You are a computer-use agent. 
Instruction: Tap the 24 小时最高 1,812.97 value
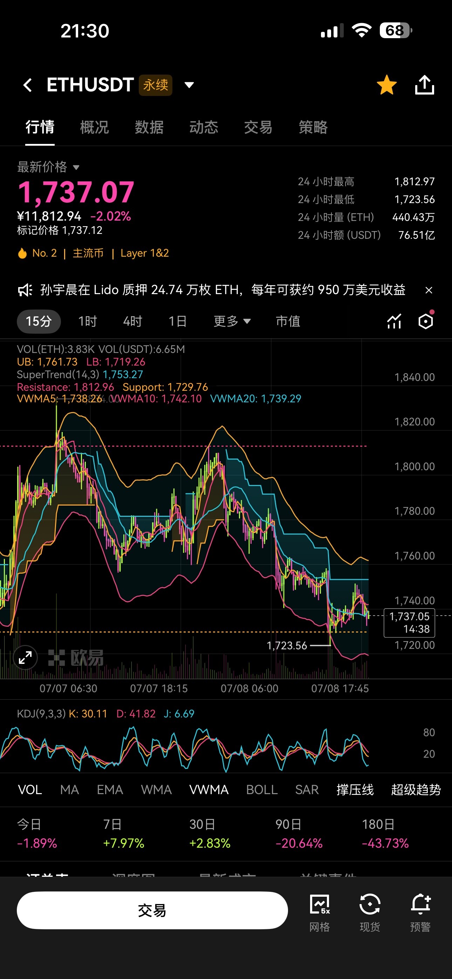coord(414,182)
